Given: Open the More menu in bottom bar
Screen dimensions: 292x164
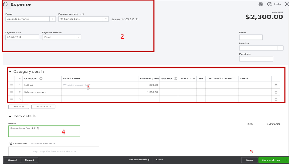Looking at the screenshot, I should click(159, 160).
